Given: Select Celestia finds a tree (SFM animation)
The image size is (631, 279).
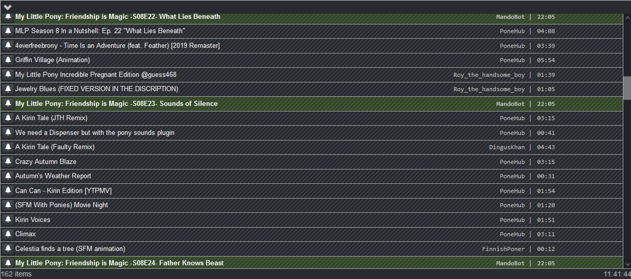Looking at the screenshot, I should (x=70, y=248).
